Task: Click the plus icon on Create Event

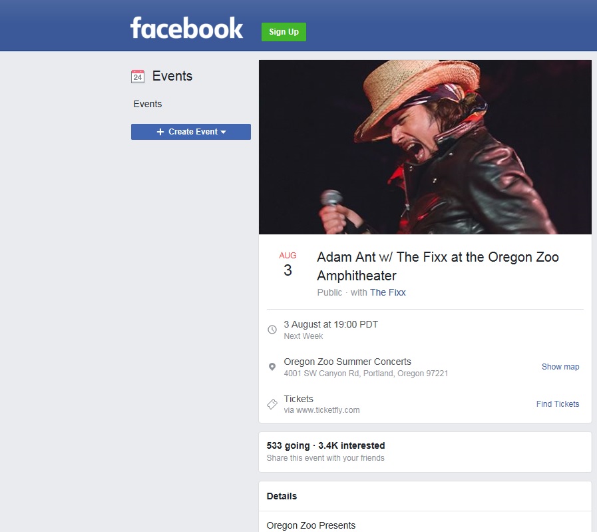Action: pyautogui.click(x=160, y=132)
